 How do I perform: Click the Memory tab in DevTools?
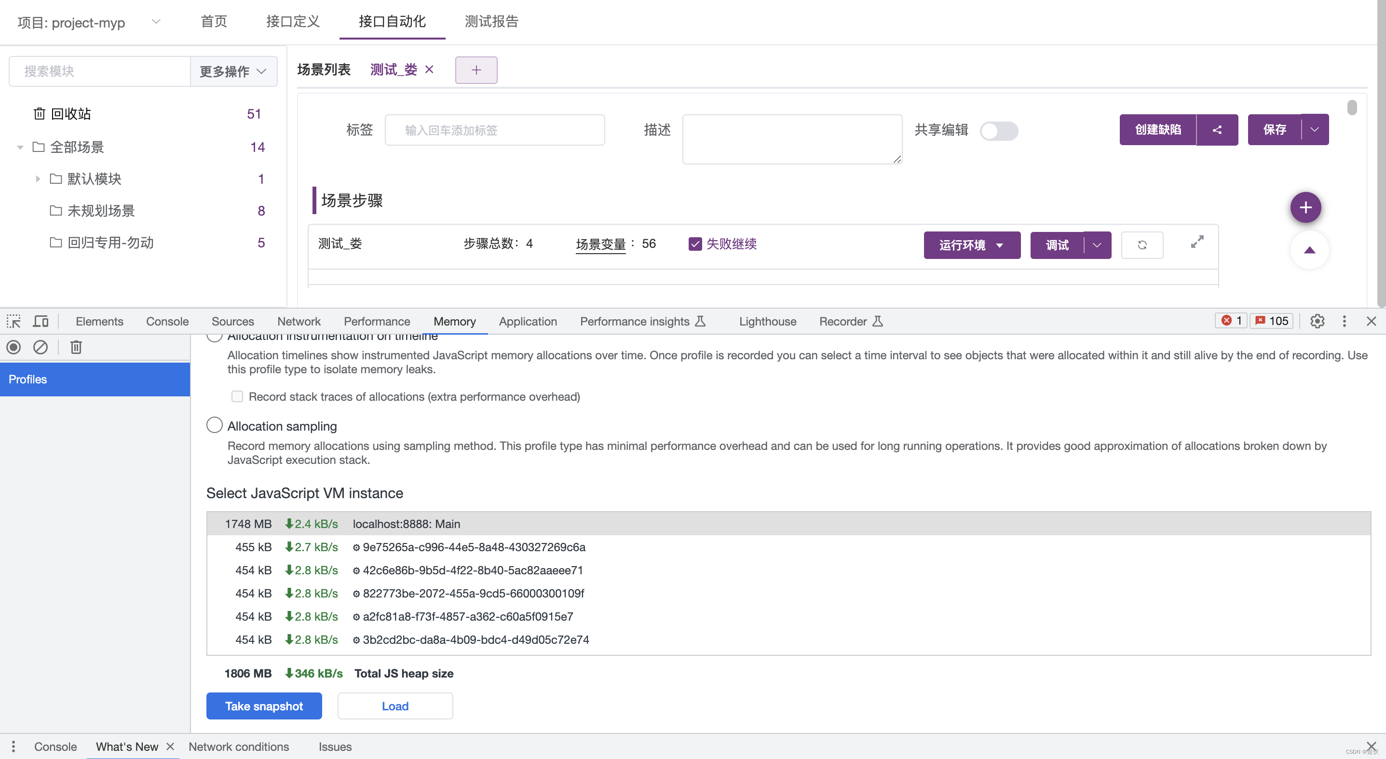pos(454,321)
